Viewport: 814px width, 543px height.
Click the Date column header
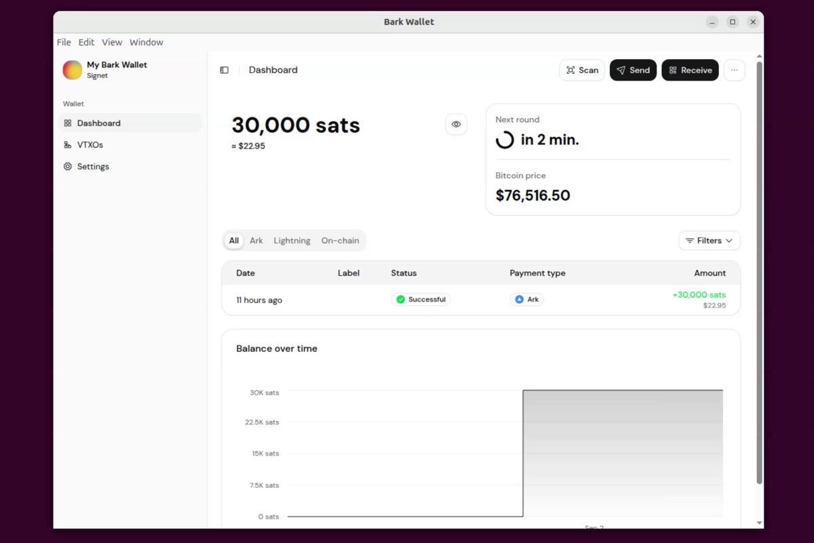246,273
